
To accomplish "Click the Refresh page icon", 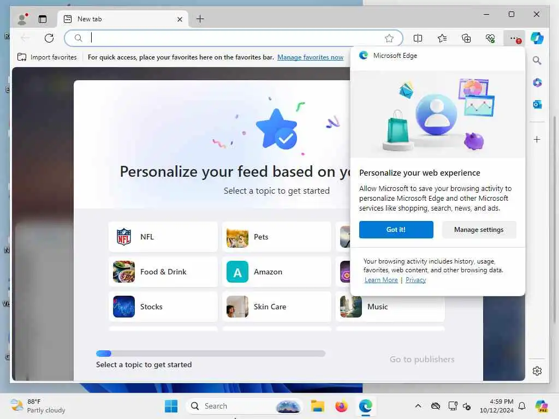I will pos(49,38).
